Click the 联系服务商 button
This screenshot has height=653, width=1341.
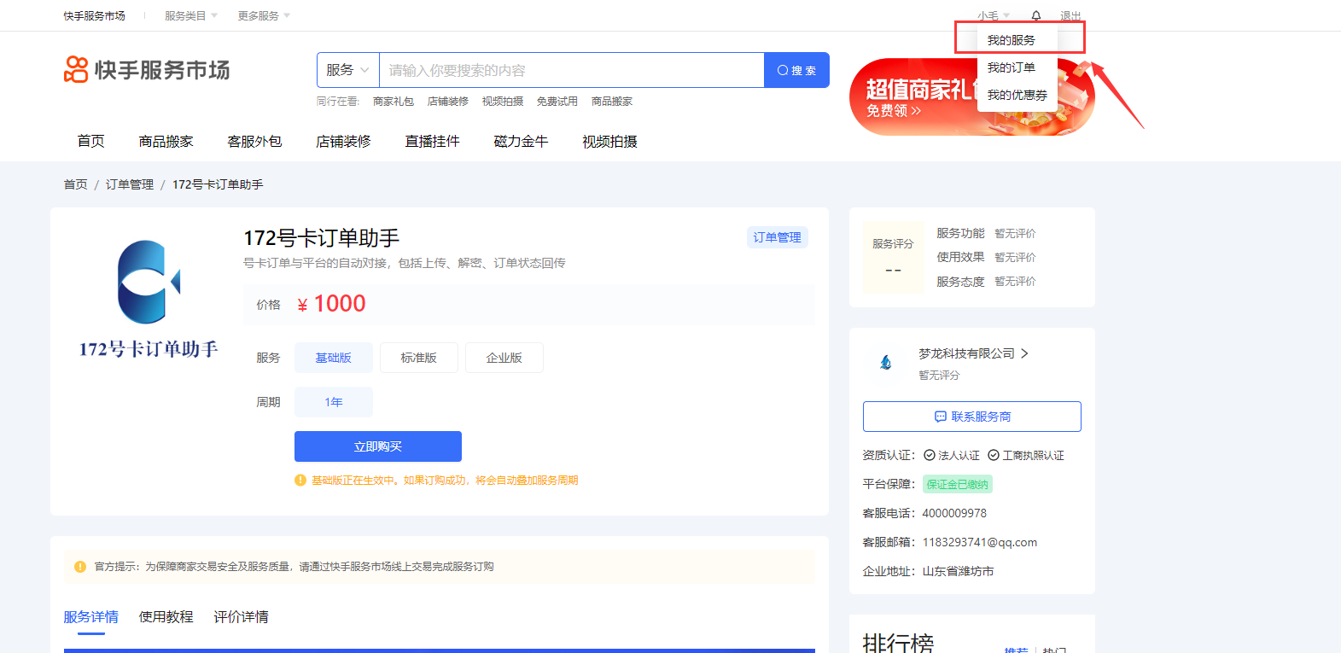(x=972, y=417)
